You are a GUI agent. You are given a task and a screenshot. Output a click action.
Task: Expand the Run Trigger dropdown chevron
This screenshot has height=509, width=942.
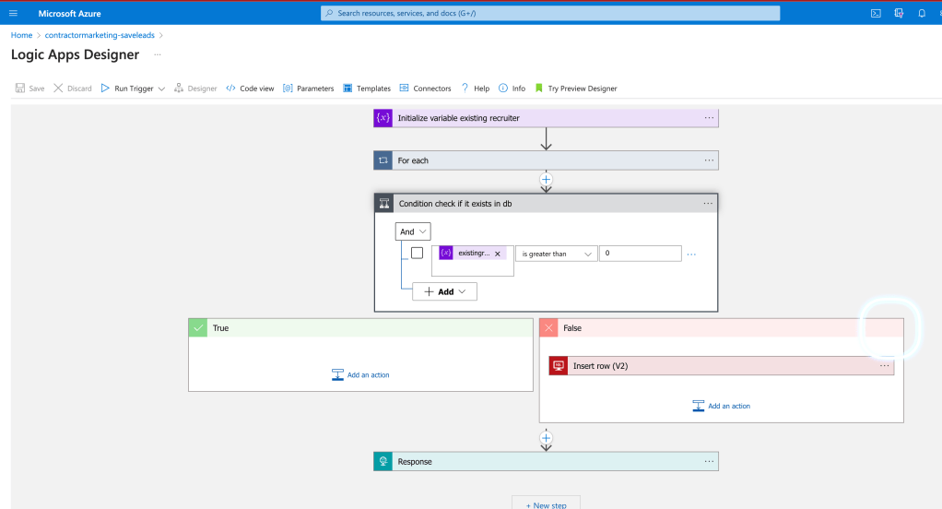click(x=161, y=89)
